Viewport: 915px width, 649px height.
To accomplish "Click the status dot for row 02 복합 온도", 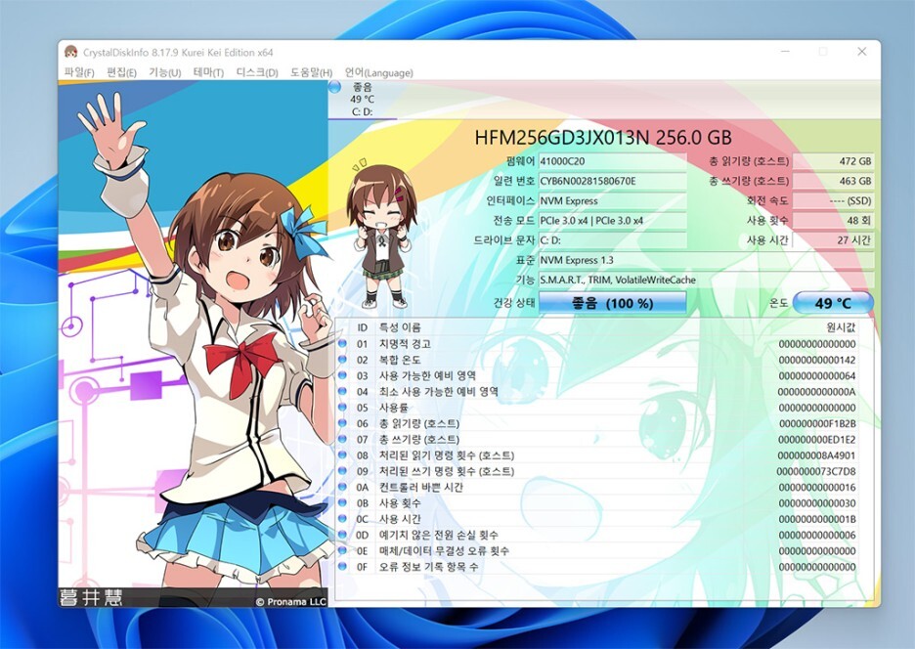I will [342, 359].
